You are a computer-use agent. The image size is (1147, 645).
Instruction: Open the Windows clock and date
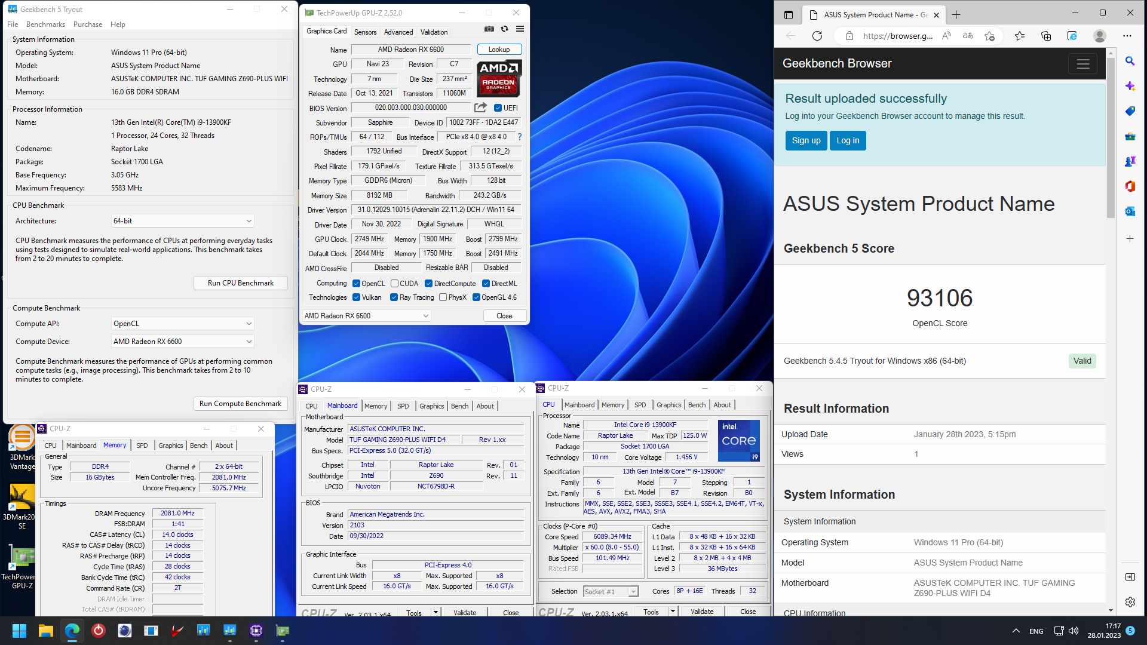pyautogui.click(x=1104, y=631)
